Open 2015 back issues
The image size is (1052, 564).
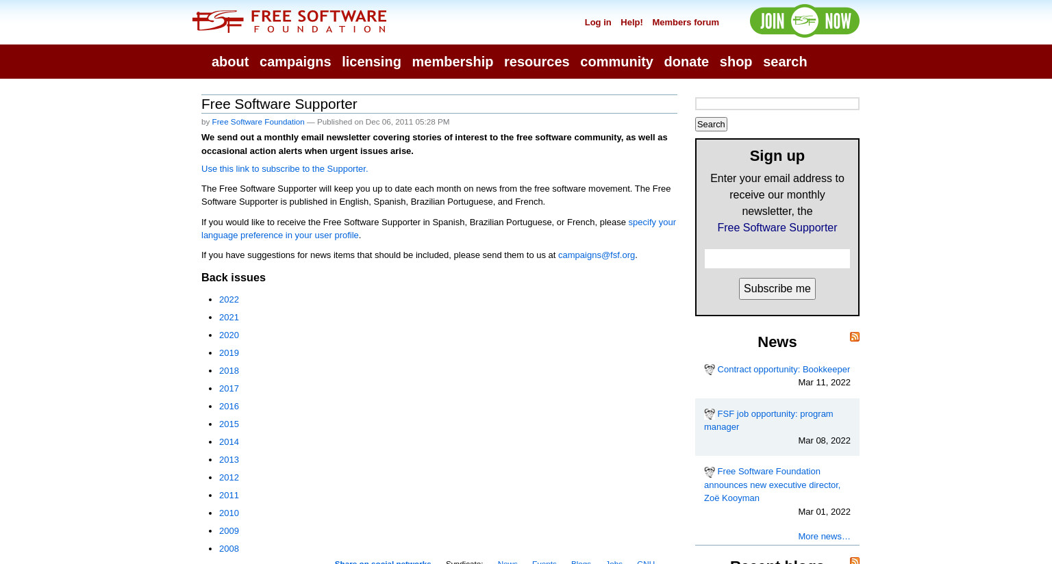(x=229, y=424)
